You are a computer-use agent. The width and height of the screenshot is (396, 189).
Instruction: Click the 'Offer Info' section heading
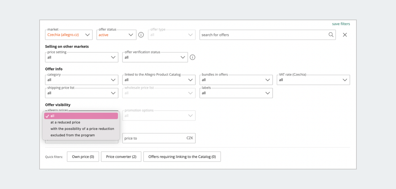(x=54, y=69)
